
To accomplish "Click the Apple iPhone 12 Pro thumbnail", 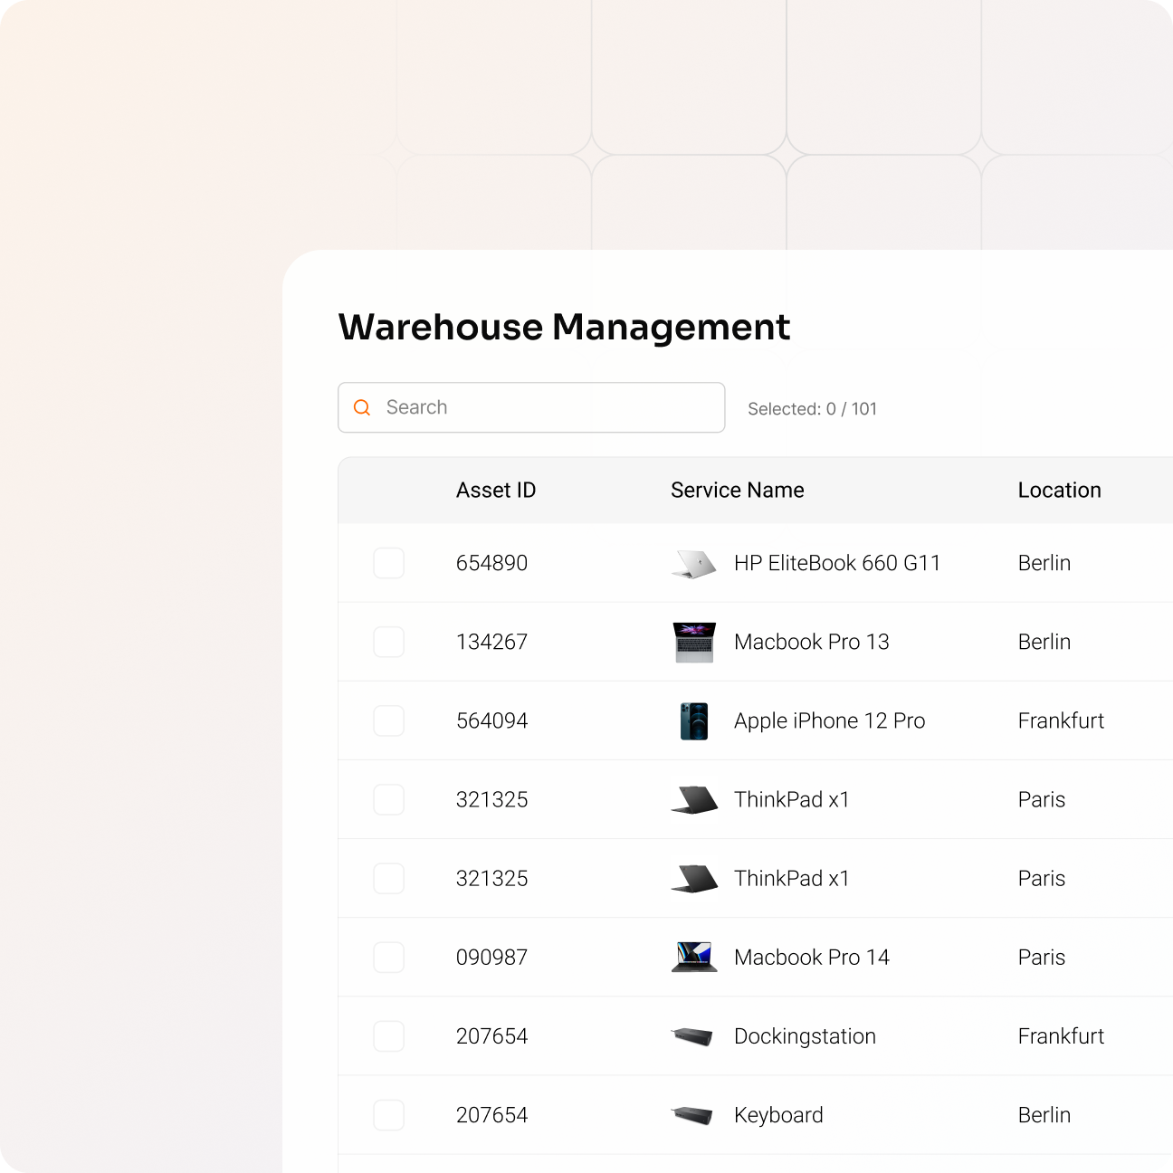I will [x=694, y=721].
